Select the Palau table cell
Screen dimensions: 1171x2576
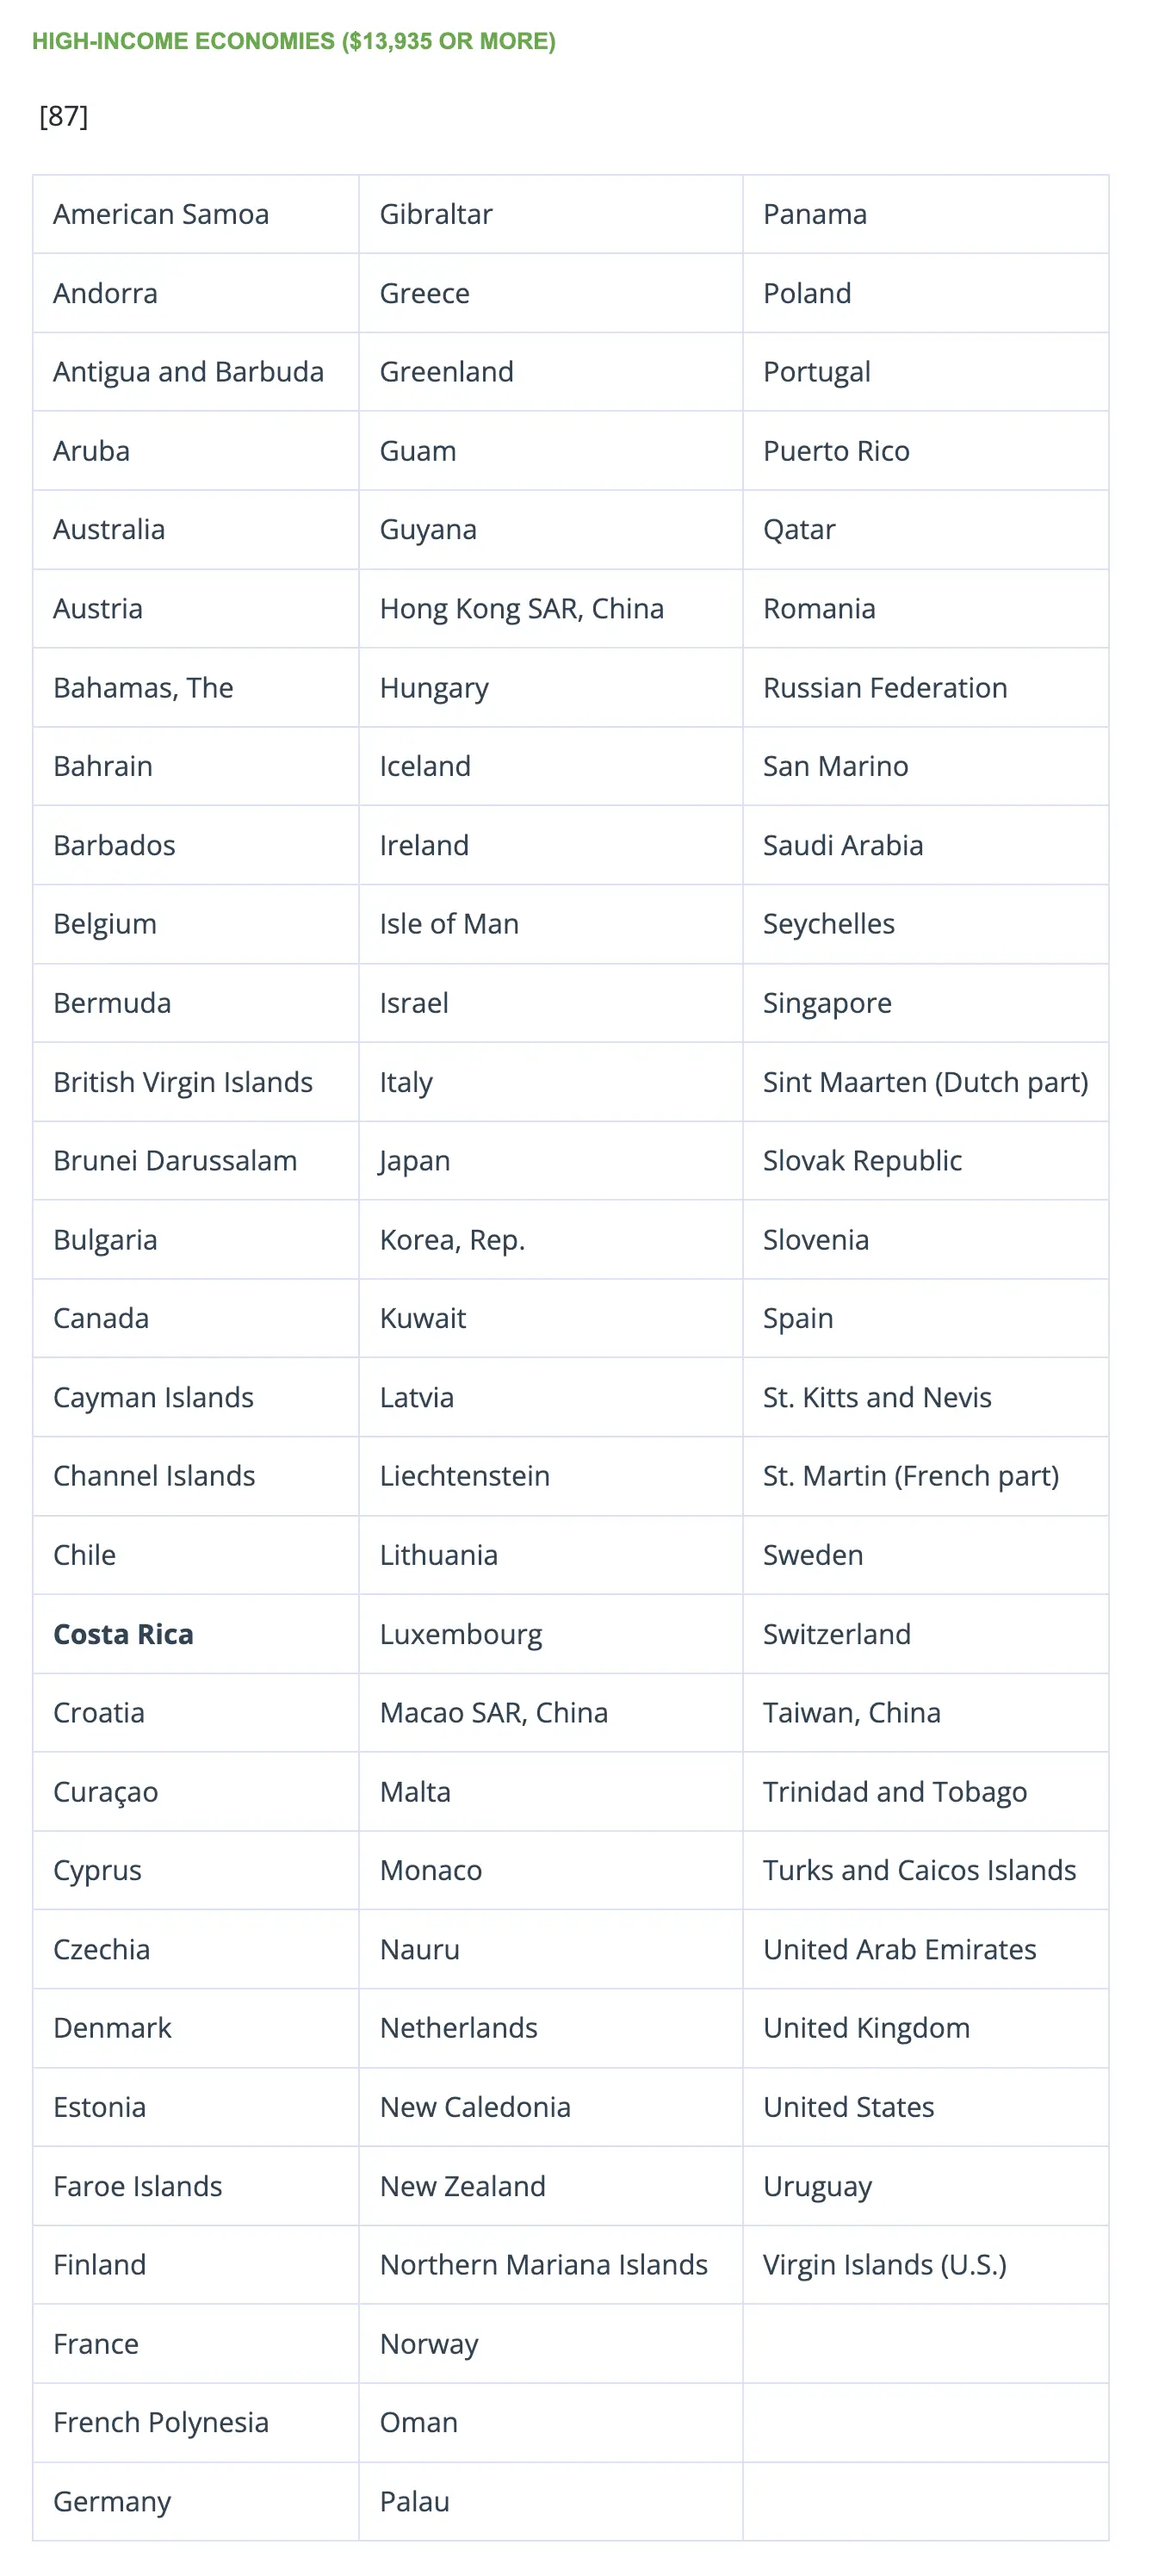pyautogui.click(x=551, y=2502)
